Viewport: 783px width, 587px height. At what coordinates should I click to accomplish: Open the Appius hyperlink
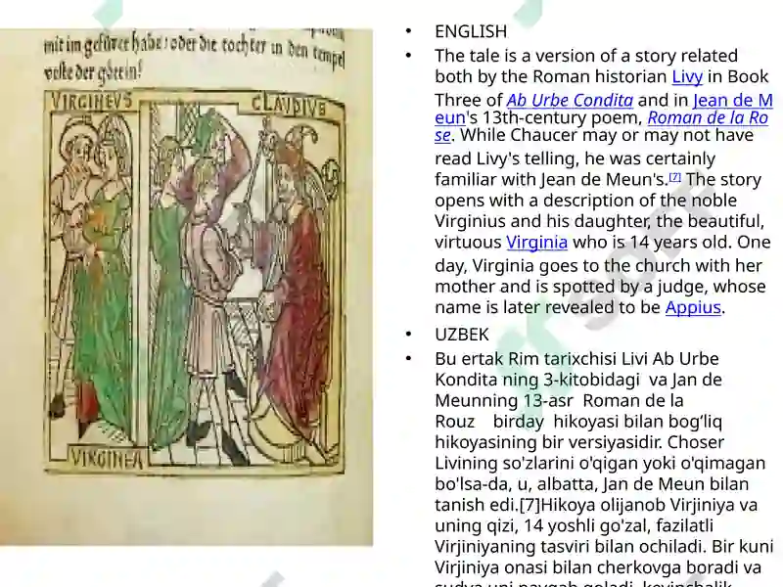693,307
